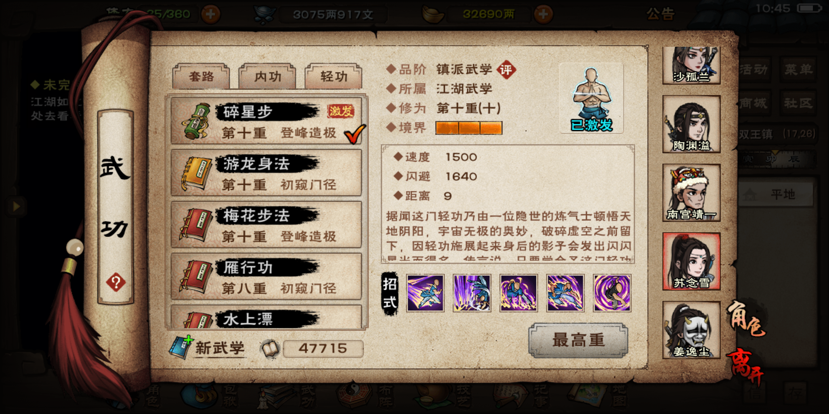This screenshot has width=829, height=414.
Task: Select the third skill move icon
Action: point(519,293)
